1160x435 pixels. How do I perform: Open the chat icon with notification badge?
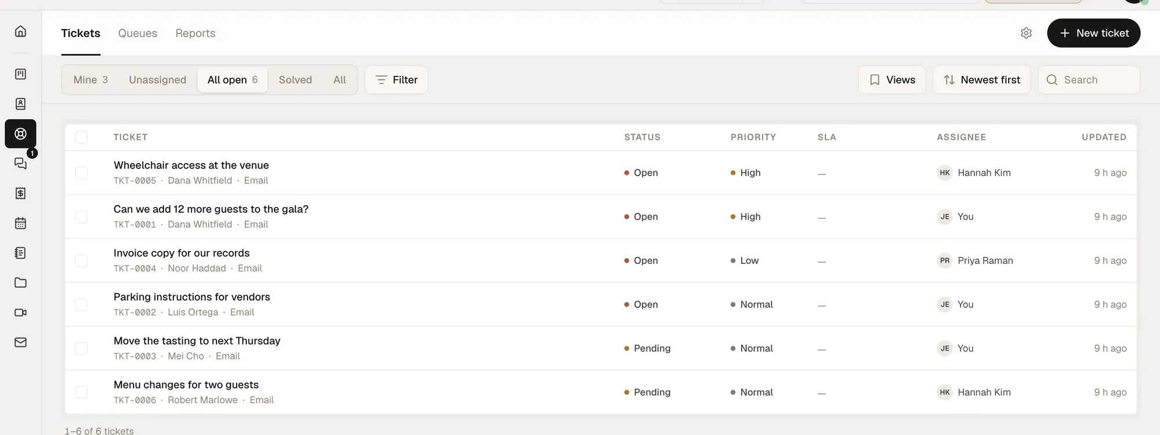(20, 164)
